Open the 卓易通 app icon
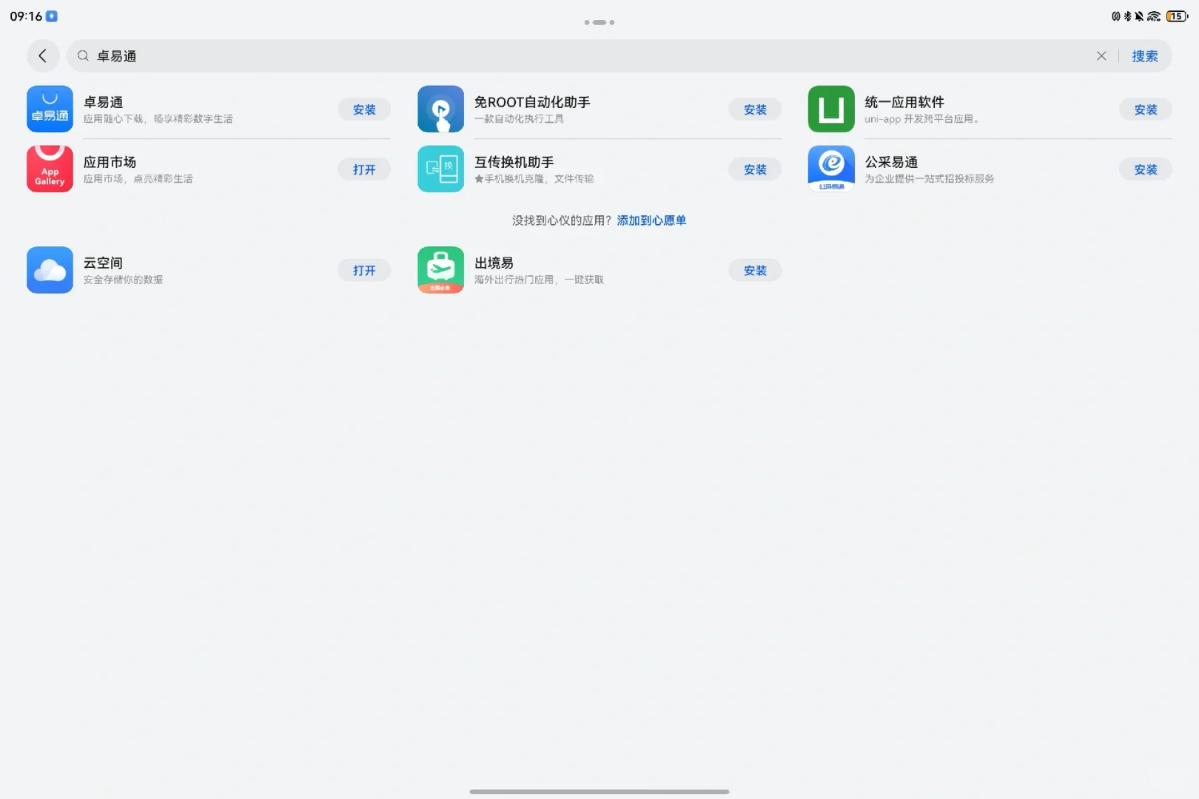This screenshot has height=799, width=1199. pos(49,109)
